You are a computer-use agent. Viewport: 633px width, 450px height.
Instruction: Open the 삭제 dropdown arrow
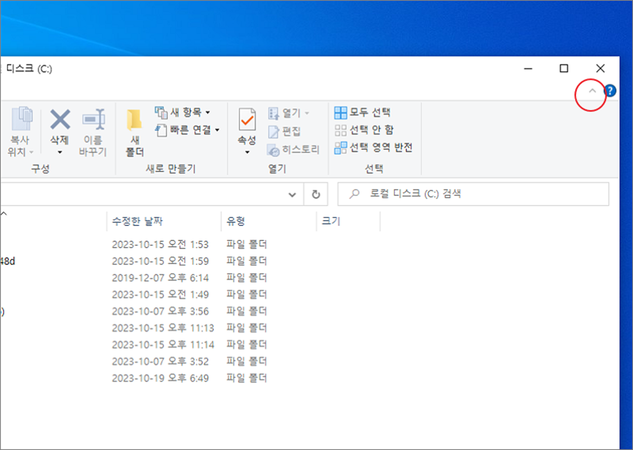60,152
